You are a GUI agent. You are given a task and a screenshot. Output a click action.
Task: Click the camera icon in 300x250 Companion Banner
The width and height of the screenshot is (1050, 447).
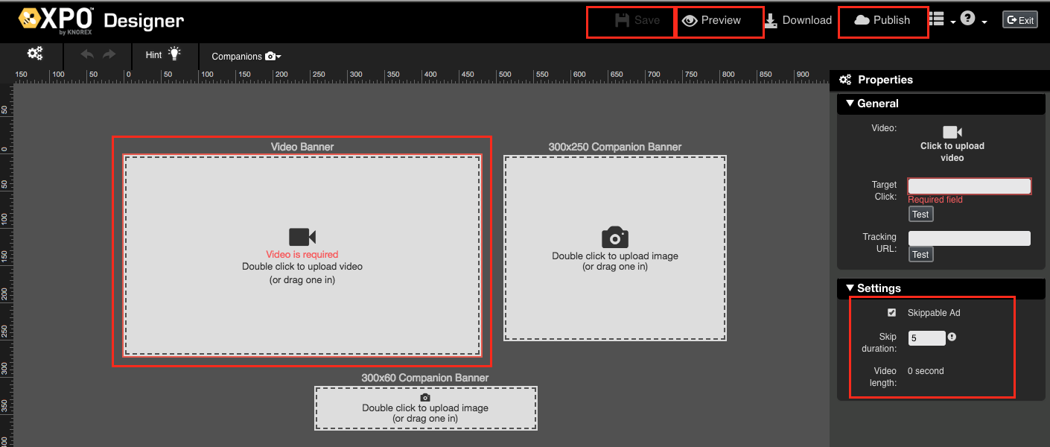pyautogui.click(x=615, y=238)
